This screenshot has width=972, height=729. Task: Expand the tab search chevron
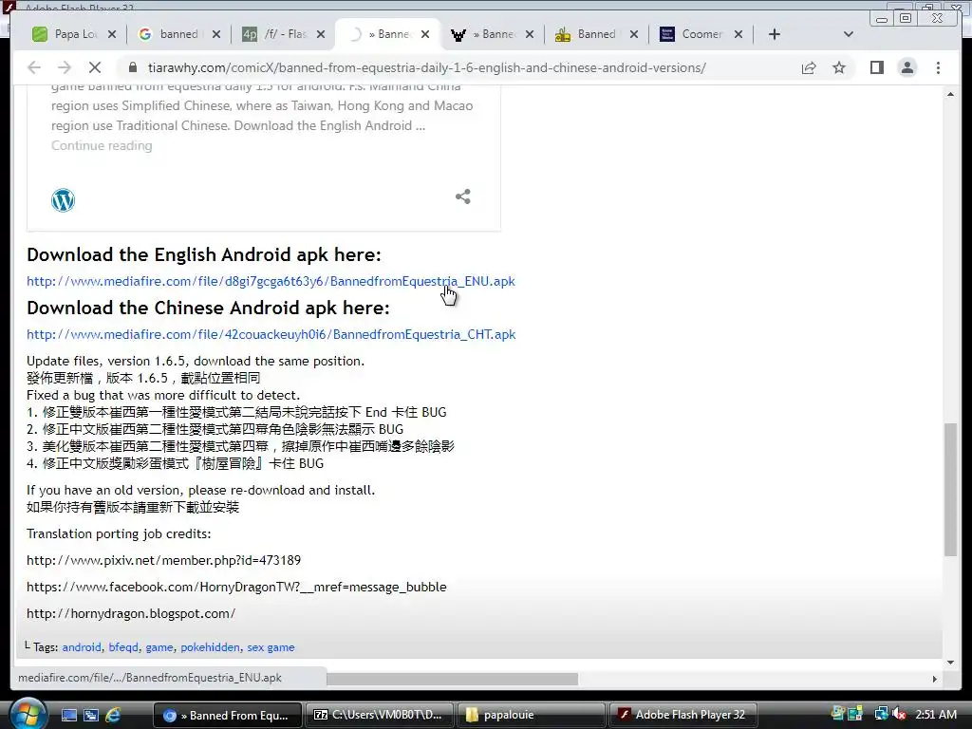pyautogui.click(x=849, y=34)
